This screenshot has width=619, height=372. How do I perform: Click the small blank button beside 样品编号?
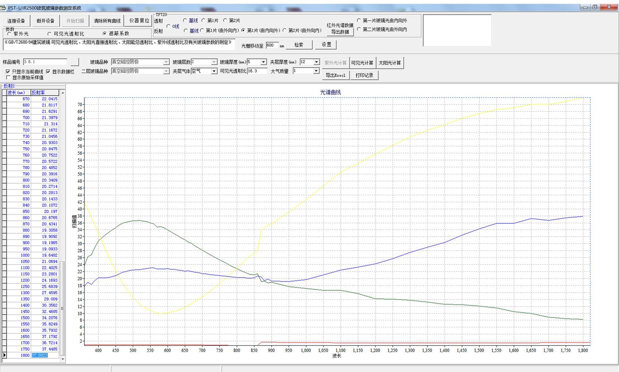tap(75, 62)
